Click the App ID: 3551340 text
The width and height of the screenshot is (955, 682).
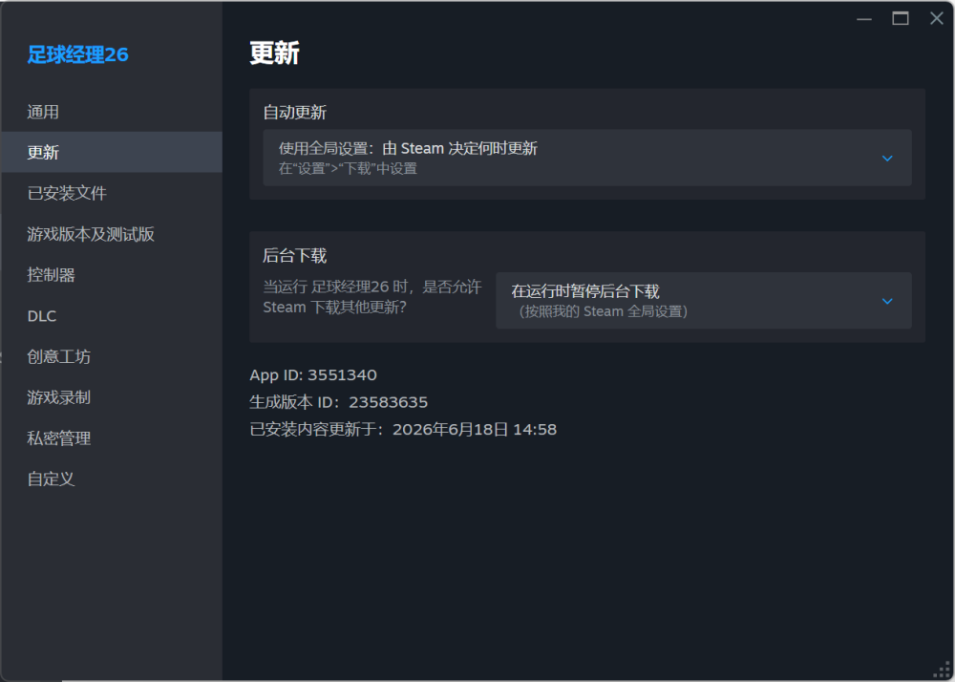(313, 375)
